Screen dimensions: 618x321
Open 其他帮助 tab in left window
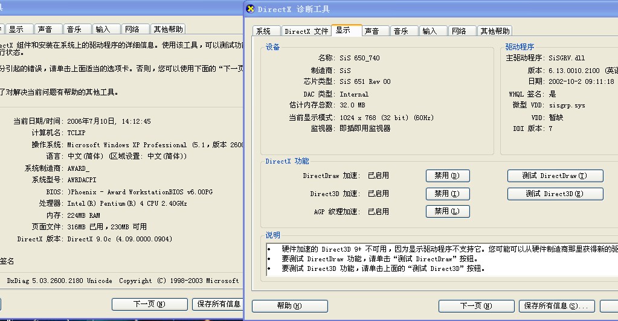[169, 29]
